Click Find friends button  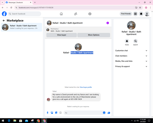126,14
